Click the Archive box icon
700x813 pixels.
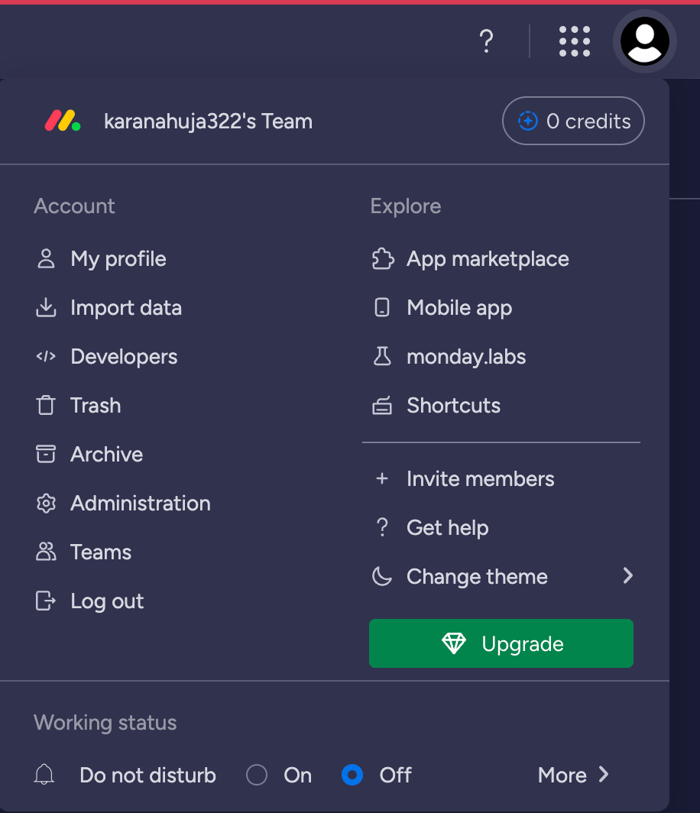46,454
